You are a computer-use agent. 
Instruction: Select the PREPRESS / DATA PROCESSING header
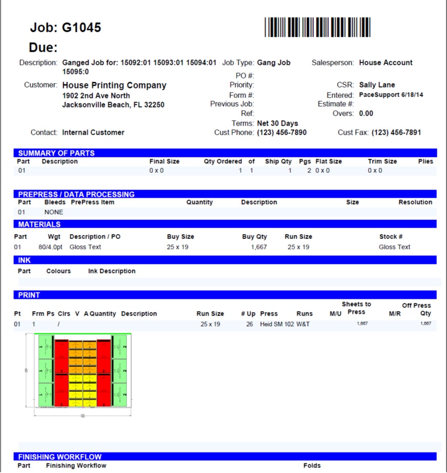click(76, 194)
